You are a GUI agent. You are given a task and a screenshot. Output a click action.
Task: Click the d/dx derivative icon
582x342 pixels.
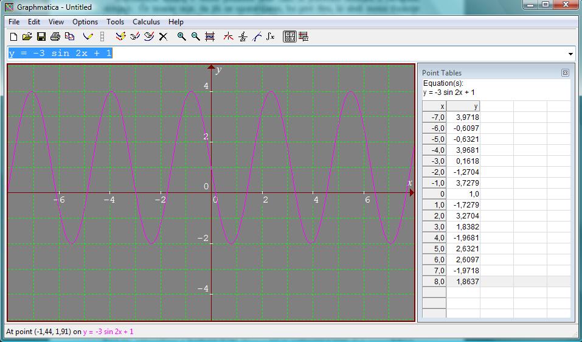point(243,37)
